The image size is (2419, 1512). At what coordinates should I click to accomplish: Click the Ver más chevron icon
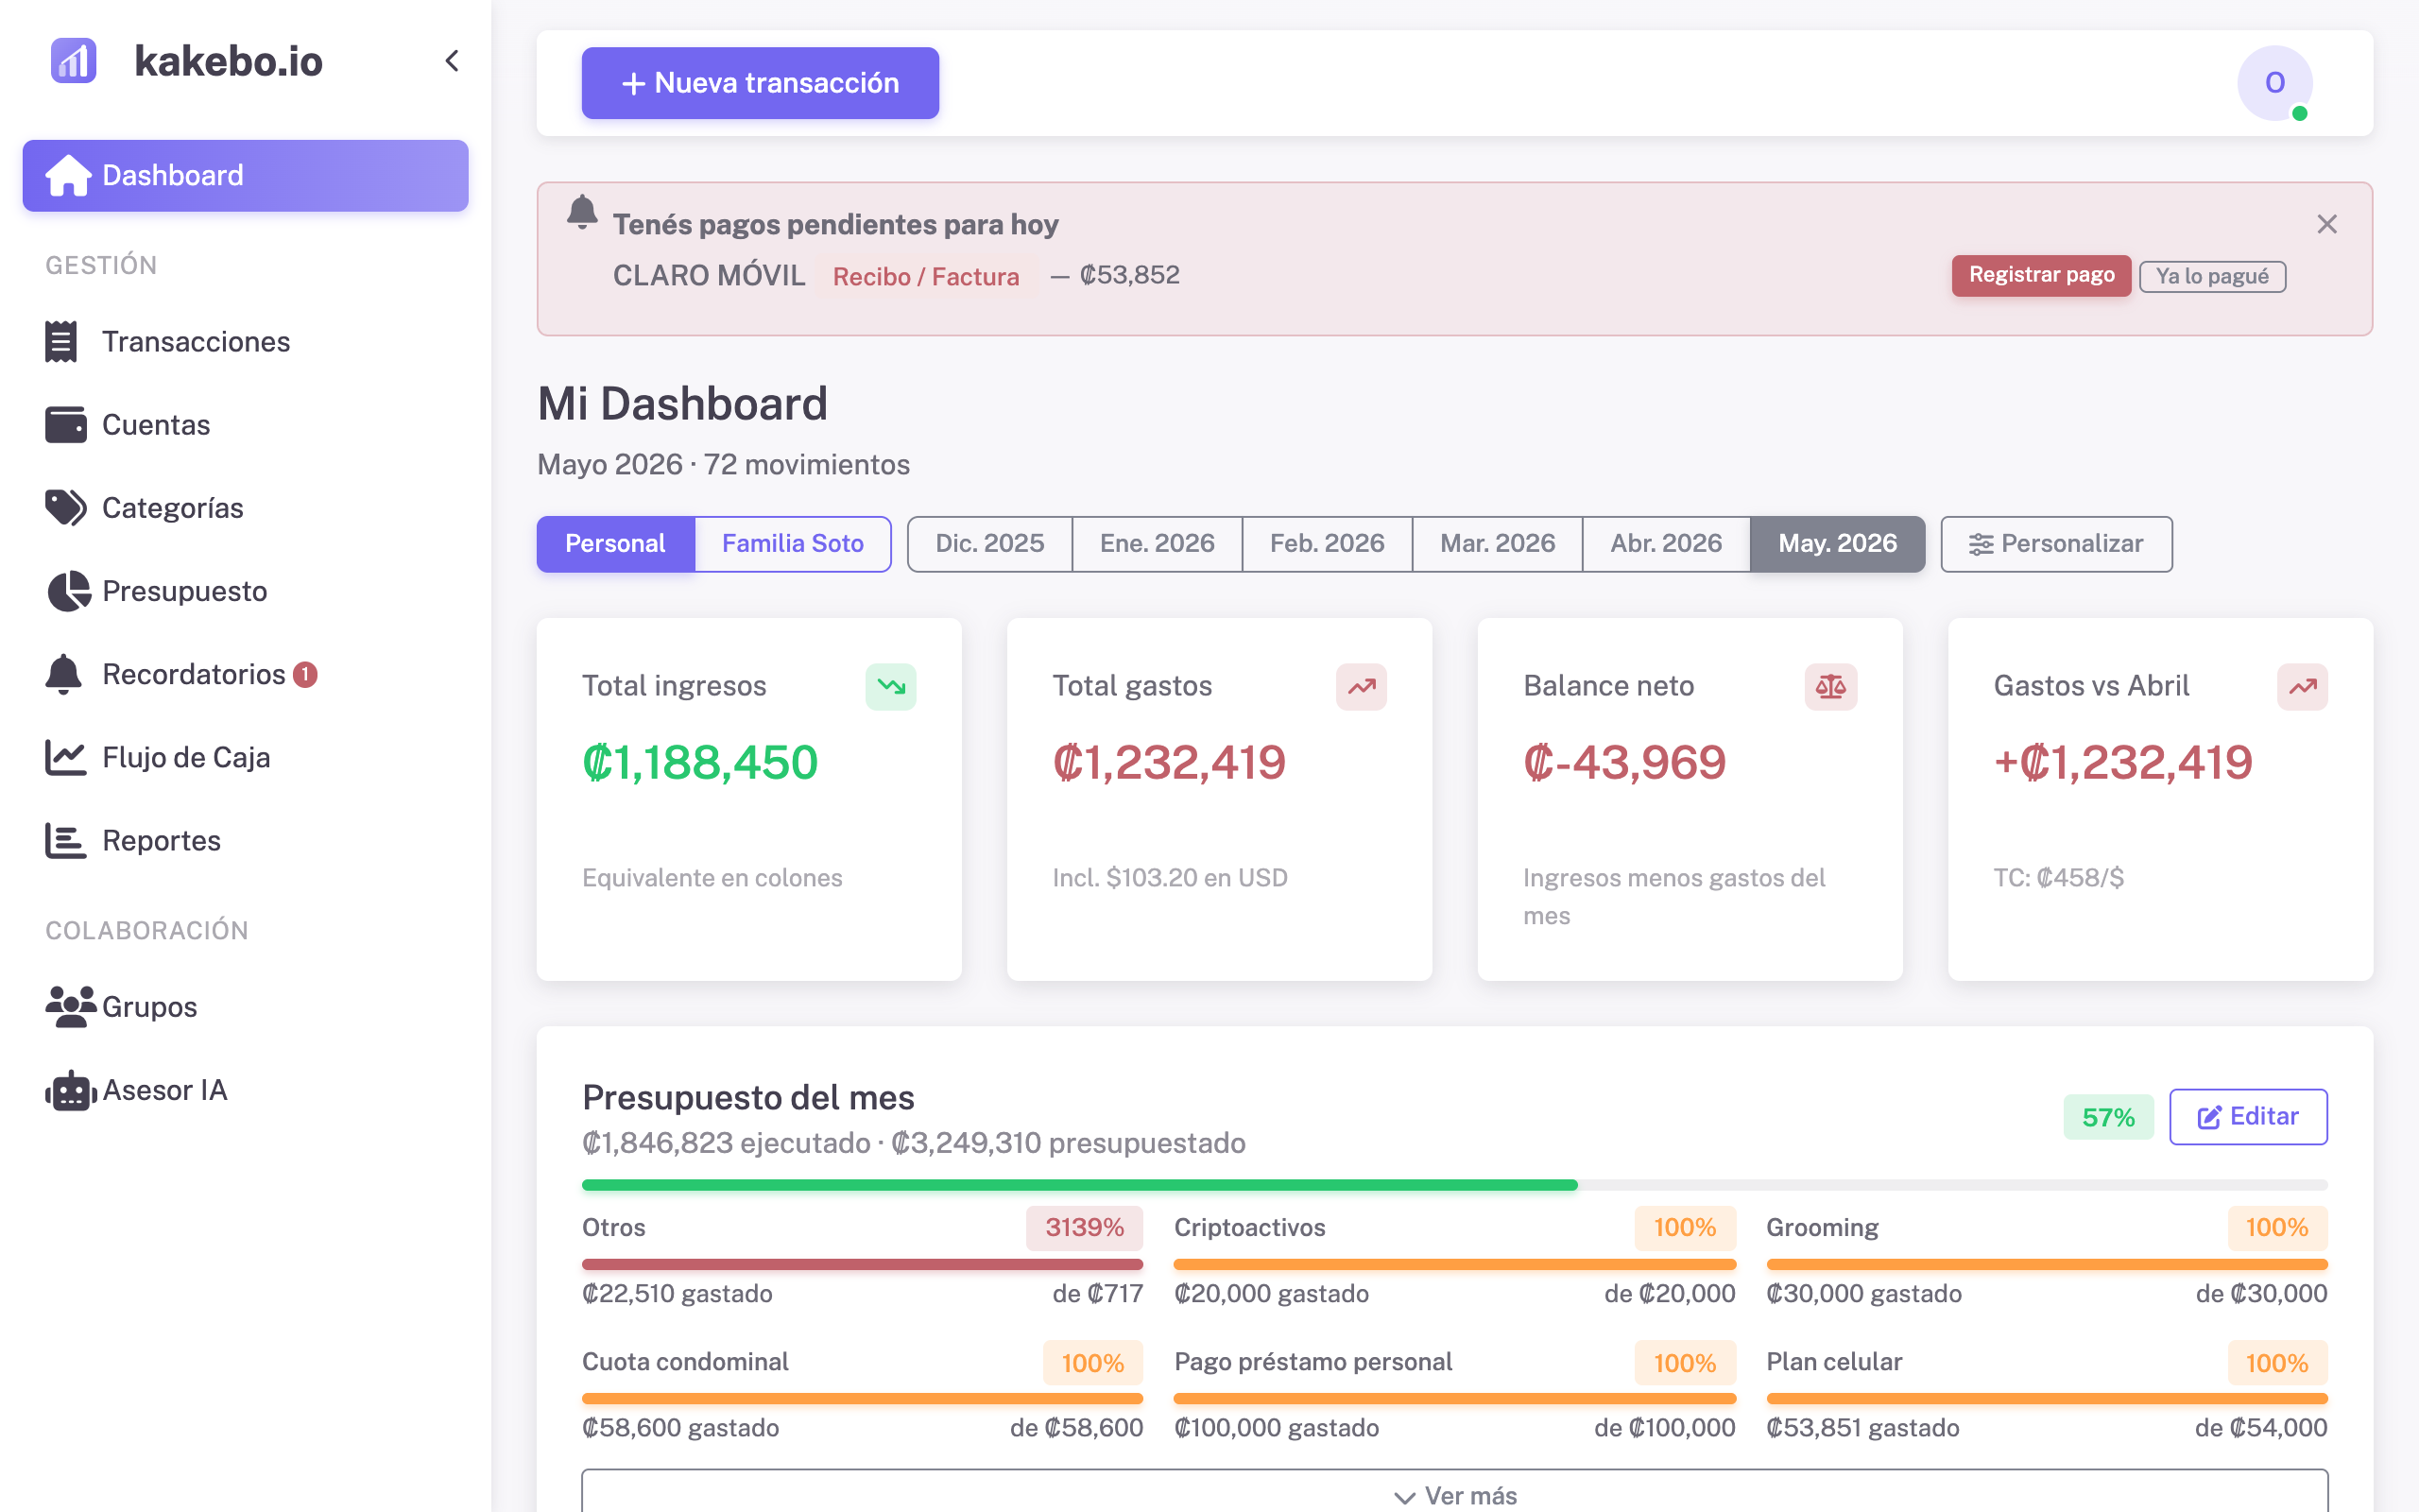(1404, 1497)
